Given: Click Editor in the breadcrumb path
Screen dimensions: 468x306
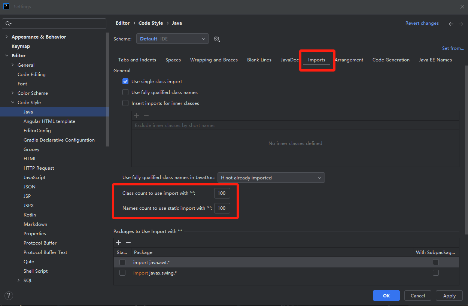Looking at the screenshot, I should tap(122, 23).
